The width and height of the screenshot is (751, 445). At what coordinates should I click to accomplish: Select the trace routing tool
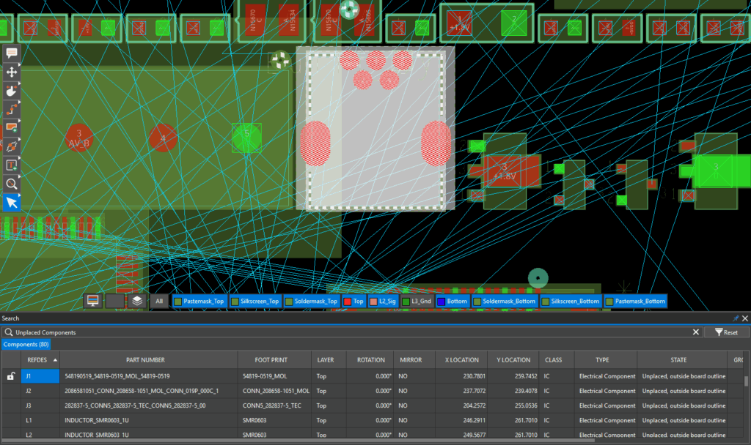[10, 110]
